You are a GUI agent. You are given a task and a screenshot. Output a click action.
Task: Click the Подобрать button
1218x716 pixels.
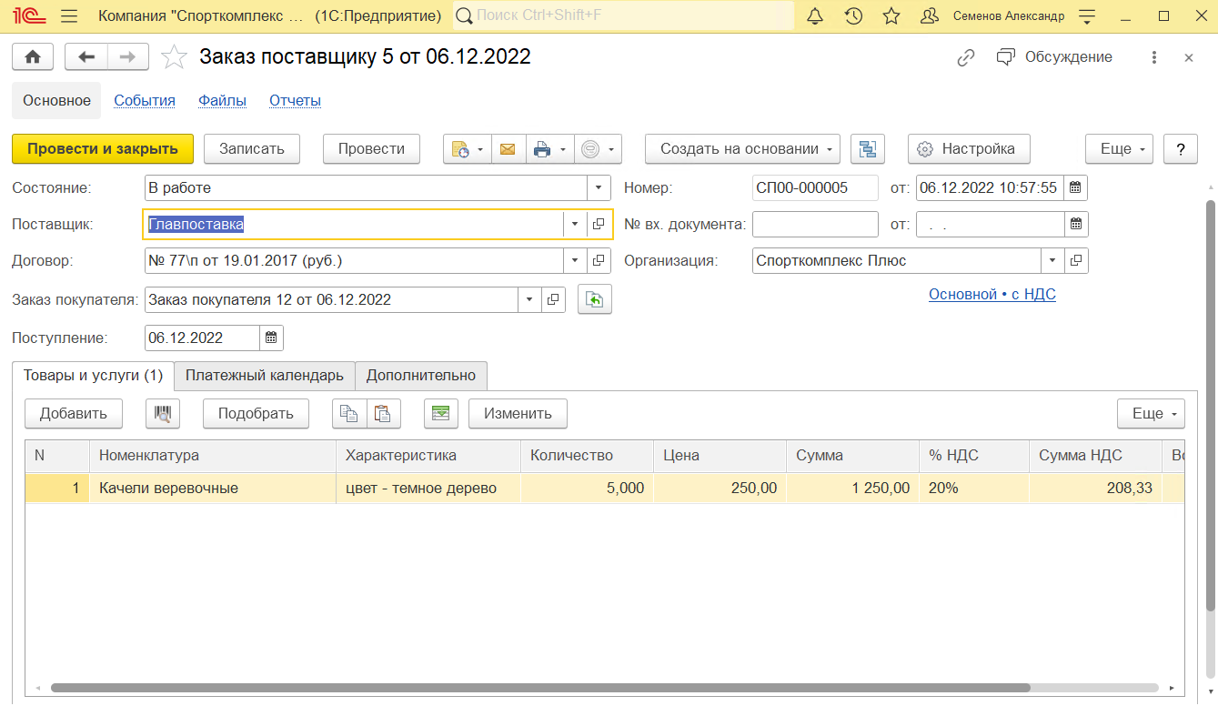click(x=256, y=413)
